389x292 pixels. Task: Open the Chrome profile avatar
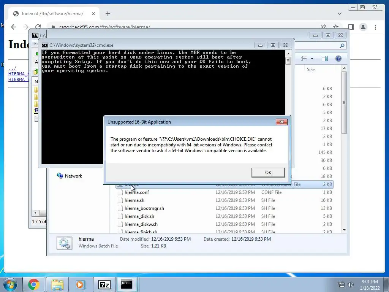click(x=363, y=27)
